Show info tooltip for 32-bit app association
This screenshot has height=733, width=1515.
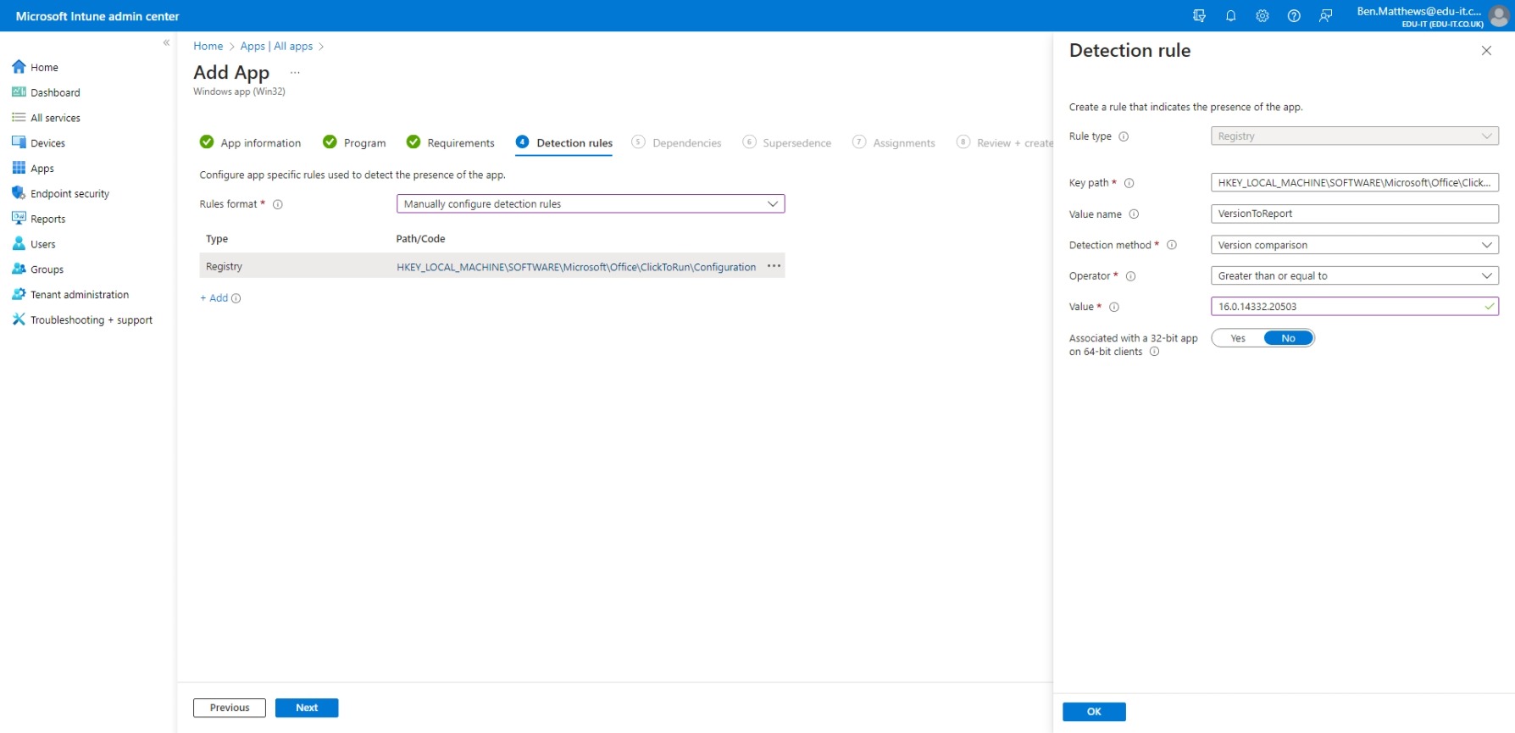(x=1154, y=352)
